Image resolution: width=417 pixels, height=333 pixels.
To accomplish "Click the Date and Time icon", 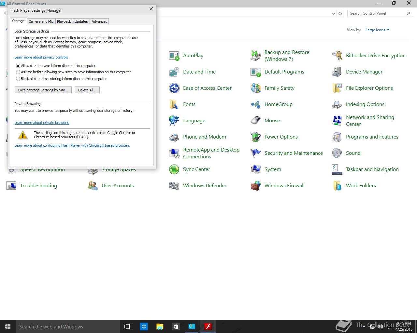I will (x=174, y=72).
